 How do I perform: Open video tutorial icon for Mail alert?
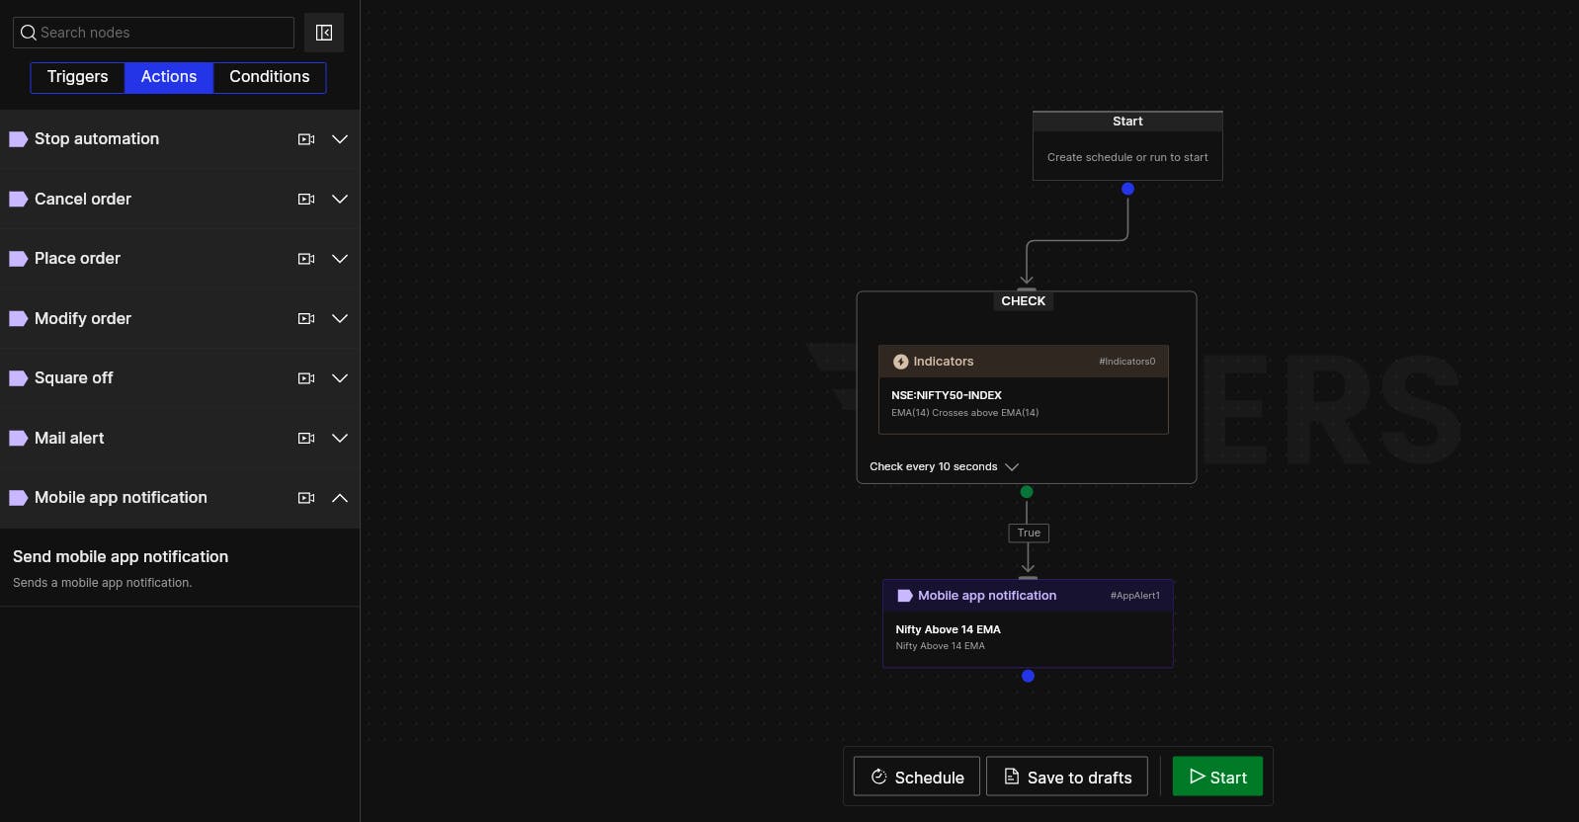(306, 439)
